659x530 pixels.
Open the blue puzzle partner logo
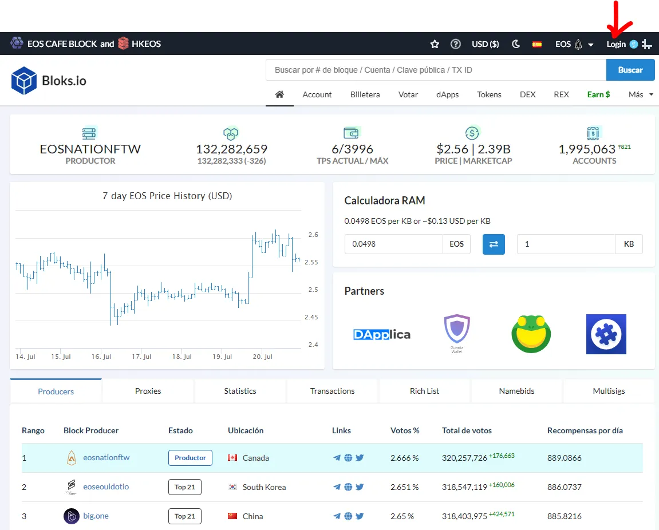coord(606,334)
